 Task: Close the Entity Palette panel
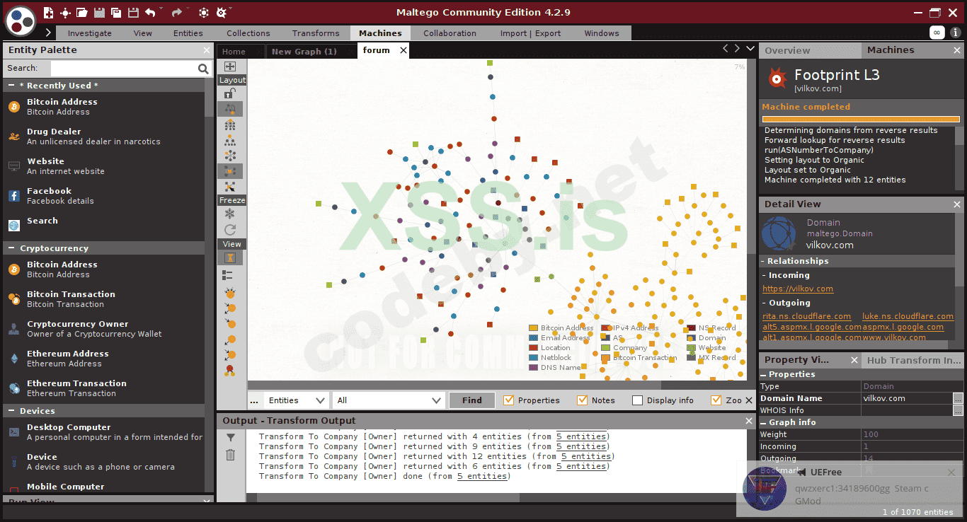click(207, 50)
